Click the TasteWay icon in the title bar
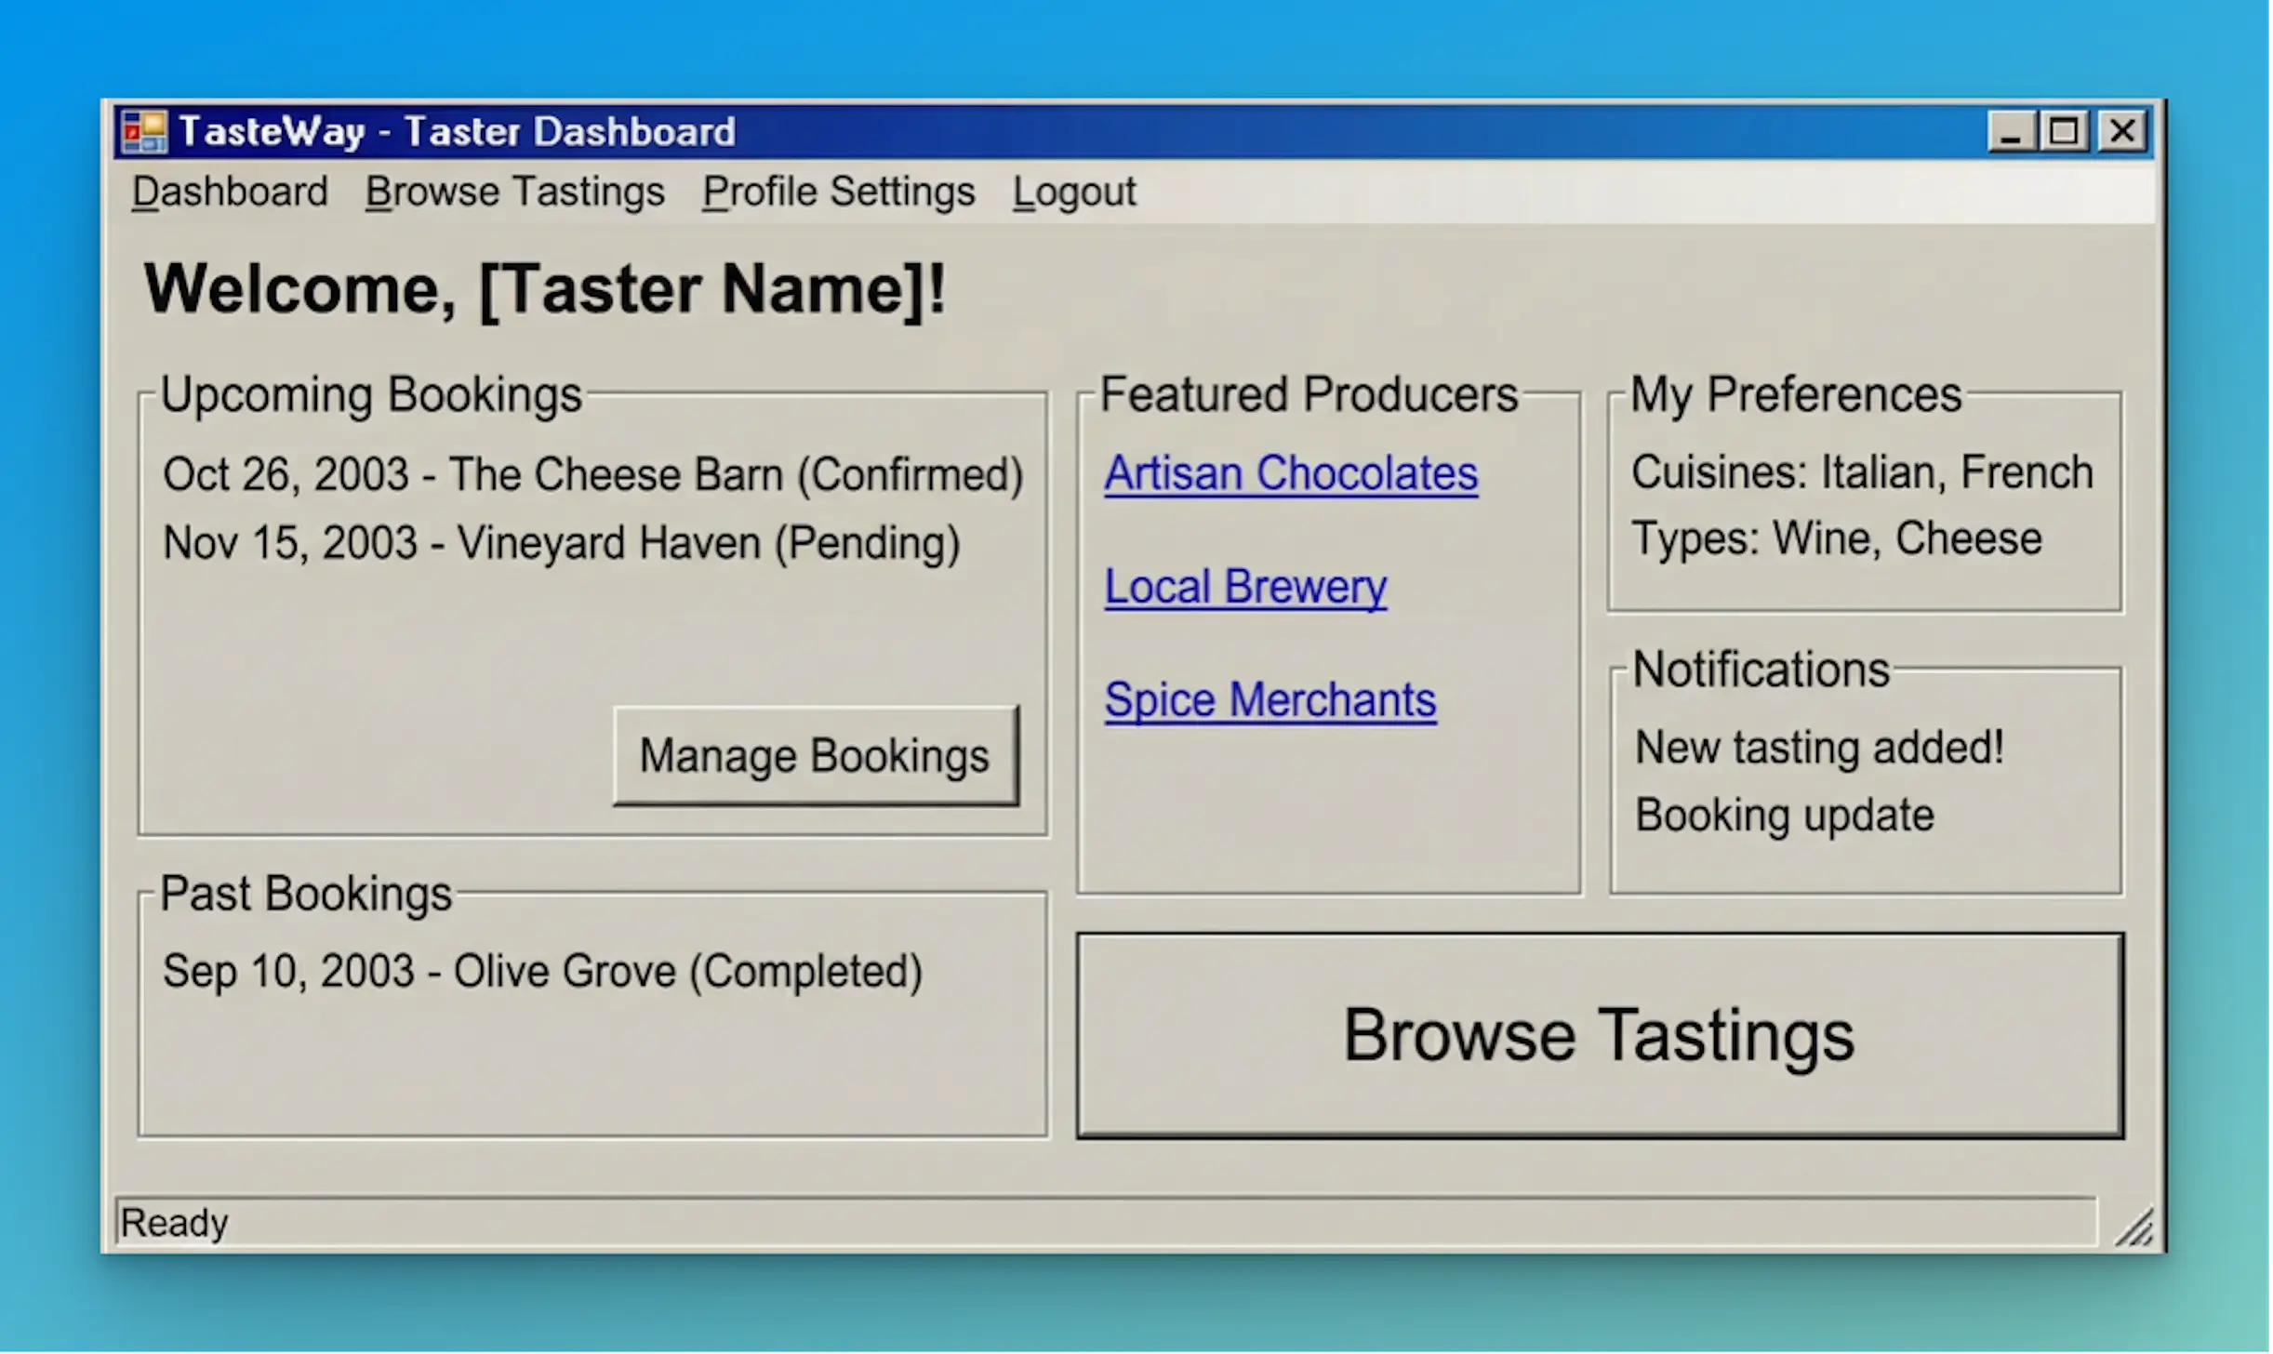The width and height of the screenshot is (2273, 1354). (146, 130)
